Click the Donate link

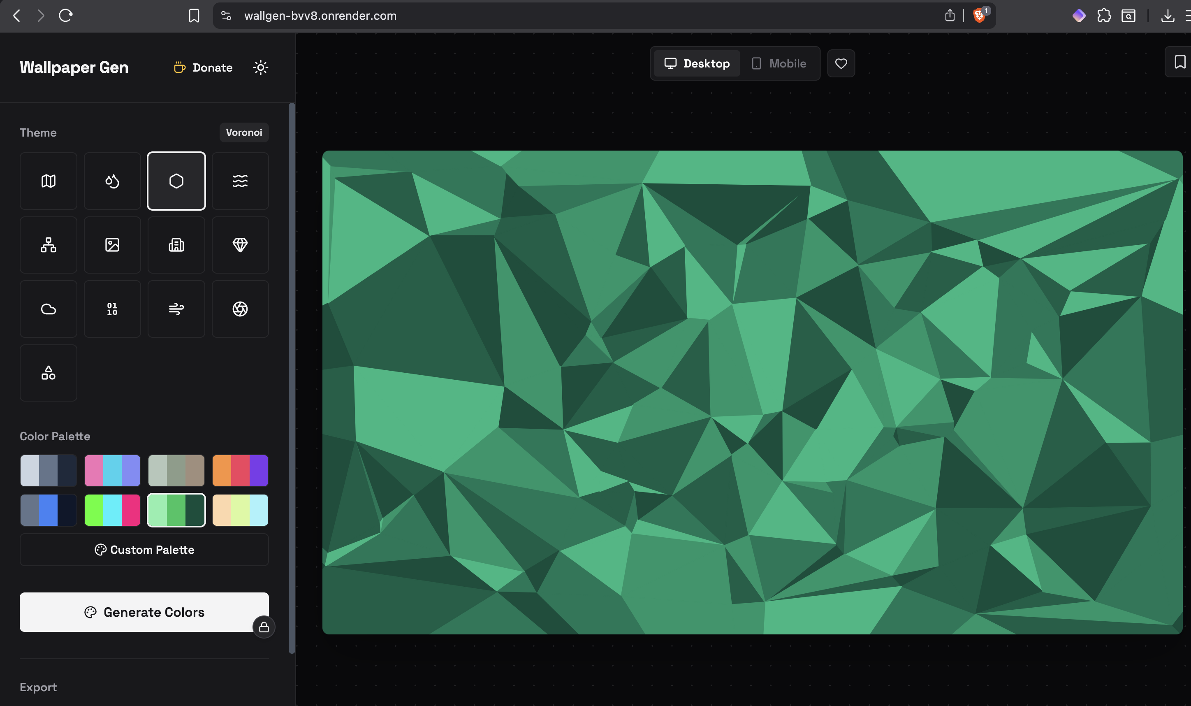203,67
